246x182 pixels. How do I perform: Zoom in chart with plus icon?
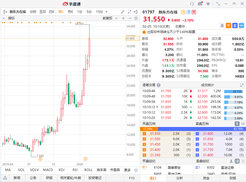click(123, 18)
